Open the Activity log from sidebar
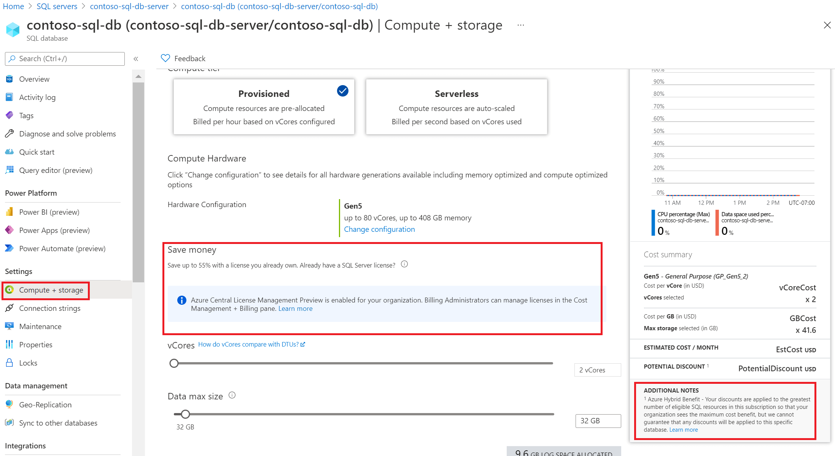This screenshot has height=456, width=835. [x=38, y=97]
